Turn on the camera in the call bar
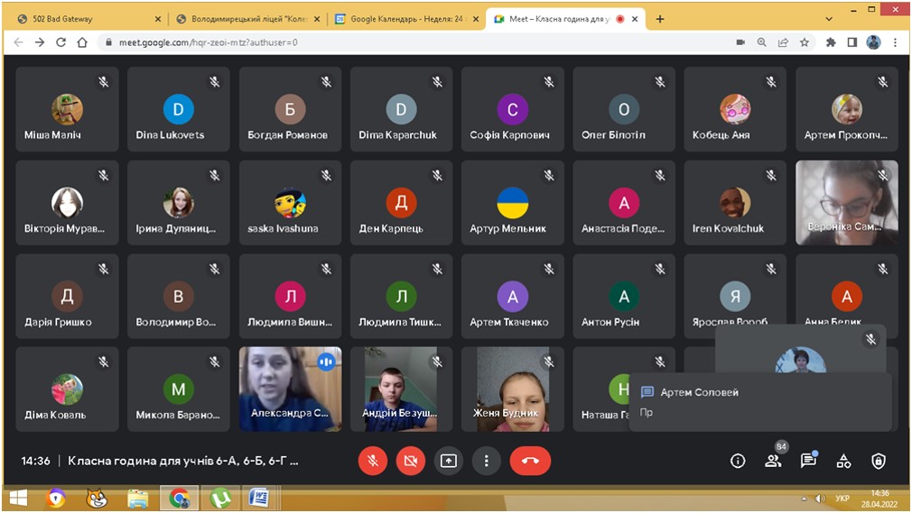The height and width of the screenshot is (513, 912). click(410, 461)
